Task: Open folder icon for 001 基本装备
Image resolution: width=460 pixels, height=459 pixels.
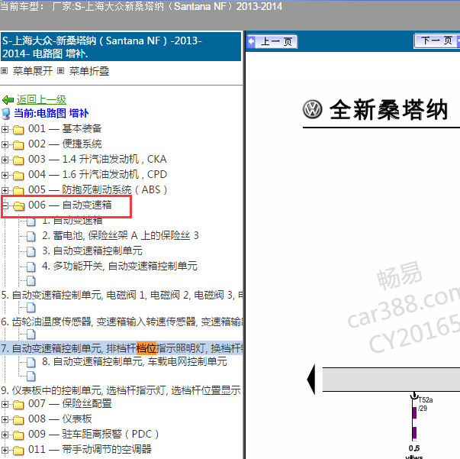Action: coord(18,129)
